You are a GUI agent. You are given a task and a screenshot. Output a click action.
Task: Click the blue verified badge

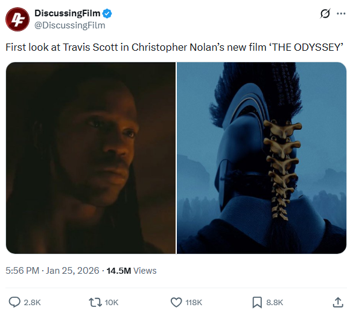pyautogui.click(x=107, y=13)
